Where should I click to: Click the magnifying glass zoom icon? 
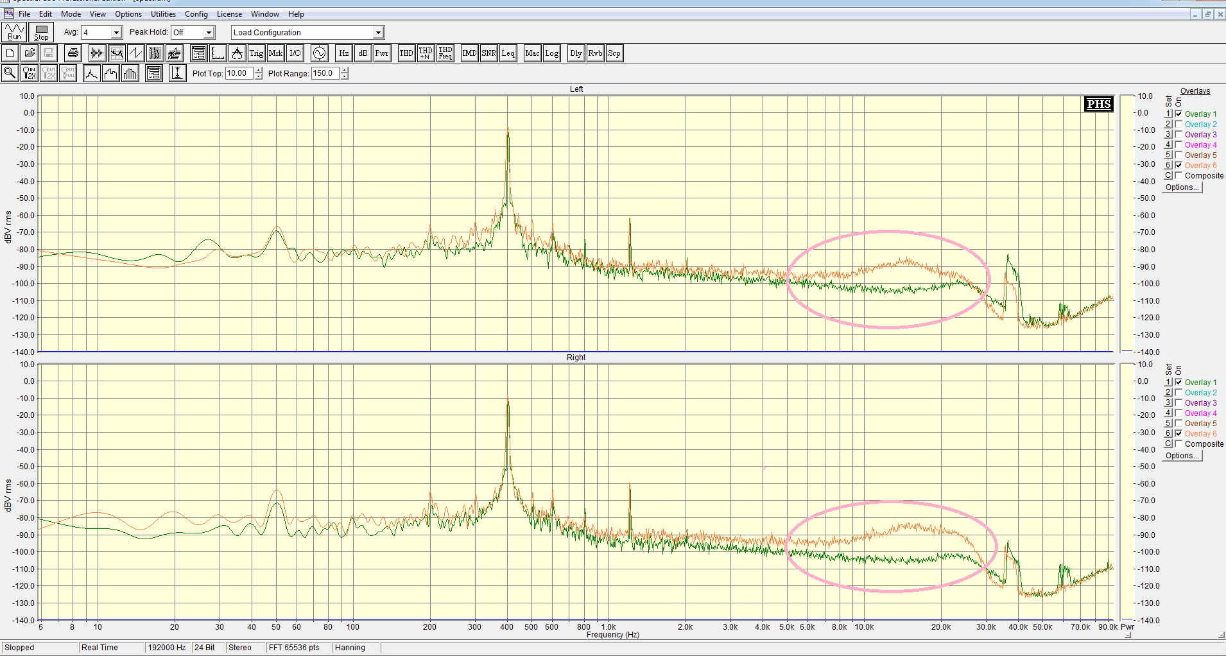pyautogui.click(x=10, y=73)
